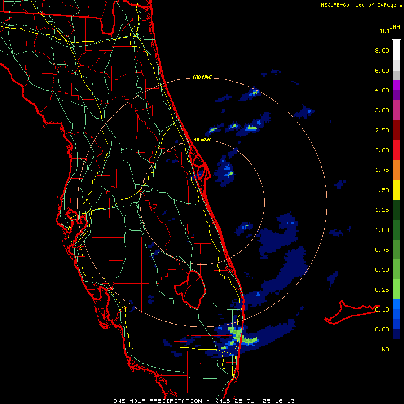The image size is (404, 404).
Task: Click the 1.00 legend value
Action: tap(382, 230)
